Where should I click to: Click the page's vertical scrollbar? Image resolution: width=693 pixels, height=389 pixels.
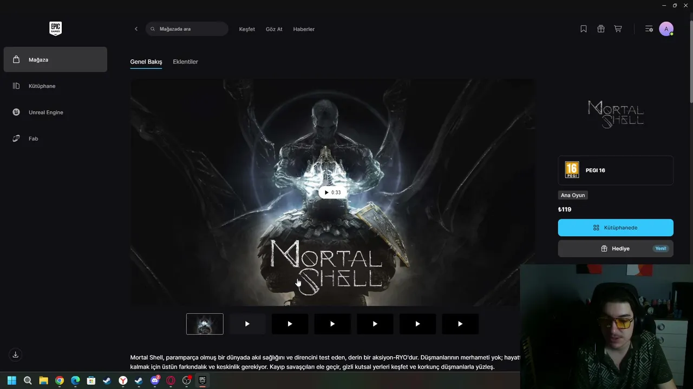tap(691, 62)
